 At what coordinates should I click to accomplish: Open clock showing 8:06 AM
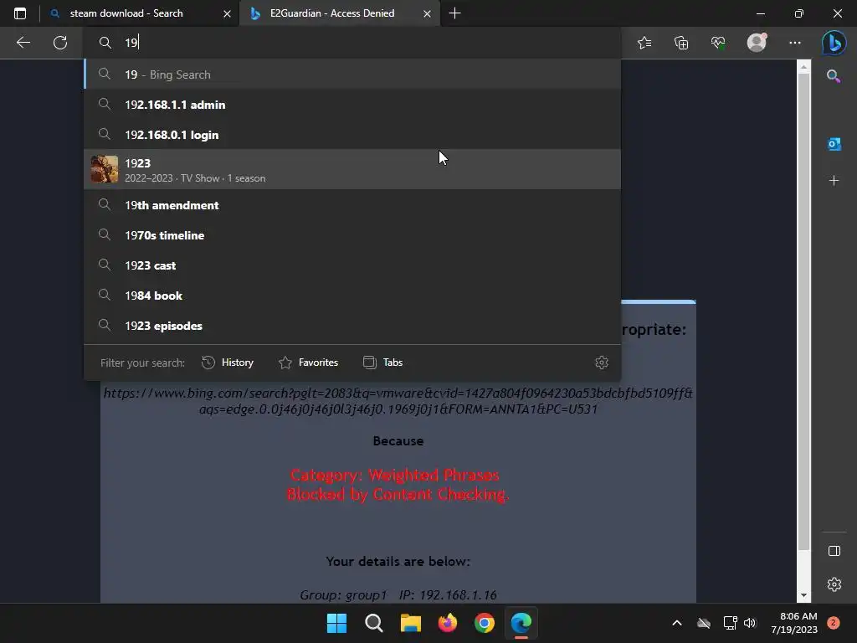pos(794,623)
